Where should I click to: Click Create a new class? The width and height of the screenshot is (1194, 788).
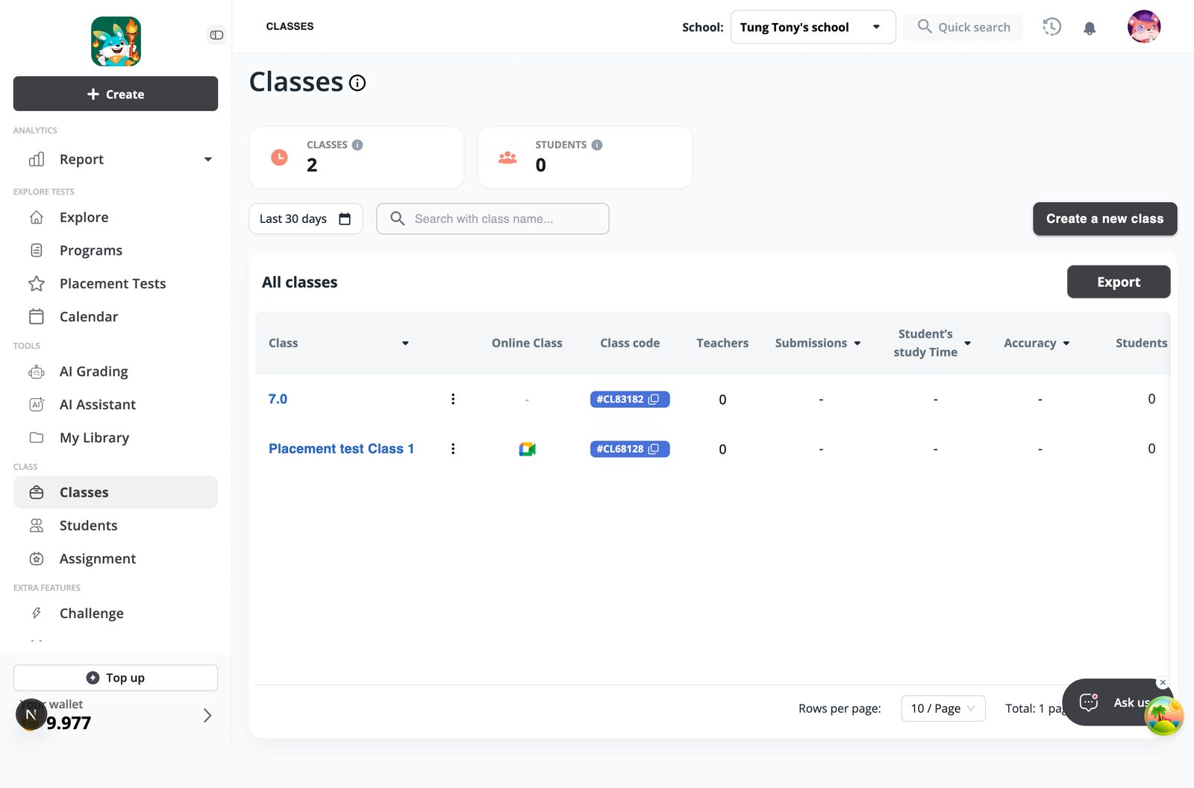(x=1104, y=218)
